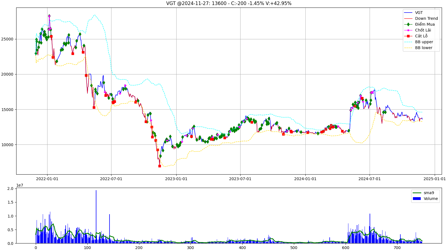This screenshot has width=447, height=251.
Task: Click the 400 index label on volume x-axis
Action: point(242,248)
